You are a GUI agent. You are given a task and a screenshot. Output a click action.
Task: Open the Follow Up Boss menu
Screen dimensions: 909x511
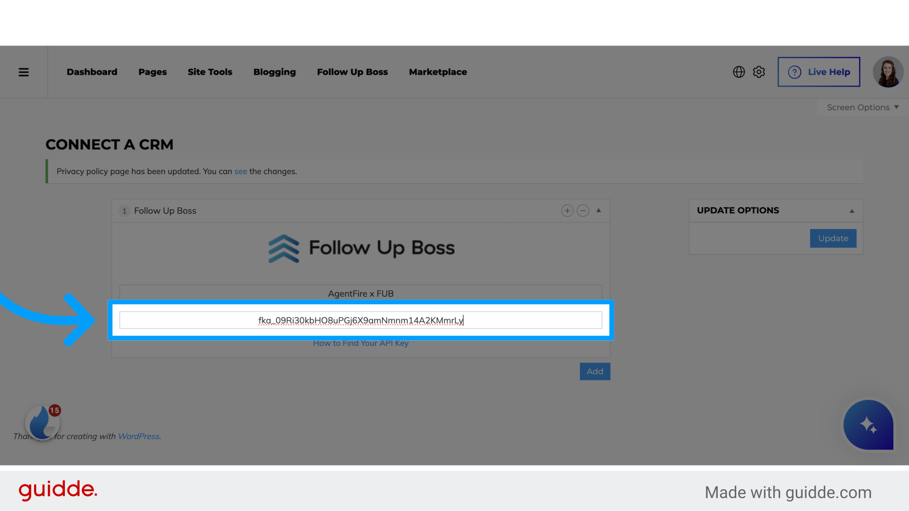click(352, 72)
